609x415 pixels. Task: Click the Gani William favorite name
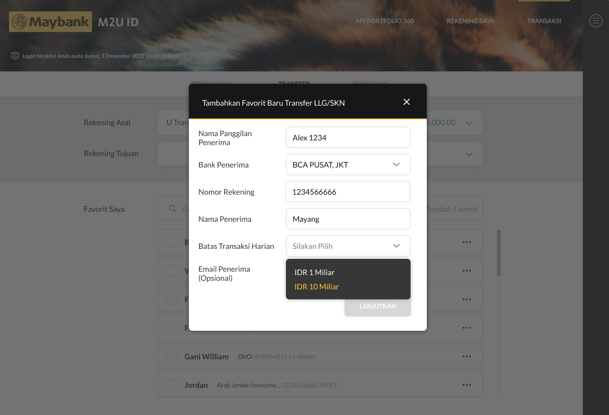tap(206, 356)
